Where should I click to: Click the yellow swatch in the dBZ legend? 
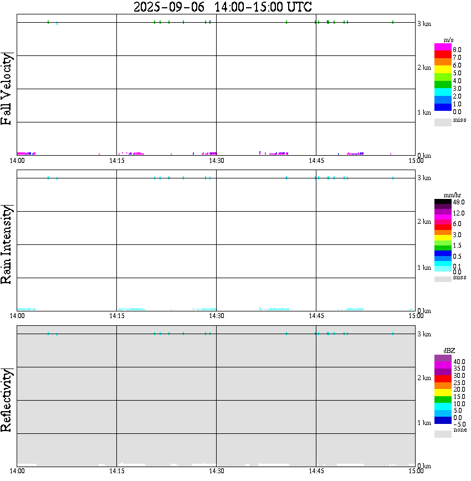pos(443,393)
